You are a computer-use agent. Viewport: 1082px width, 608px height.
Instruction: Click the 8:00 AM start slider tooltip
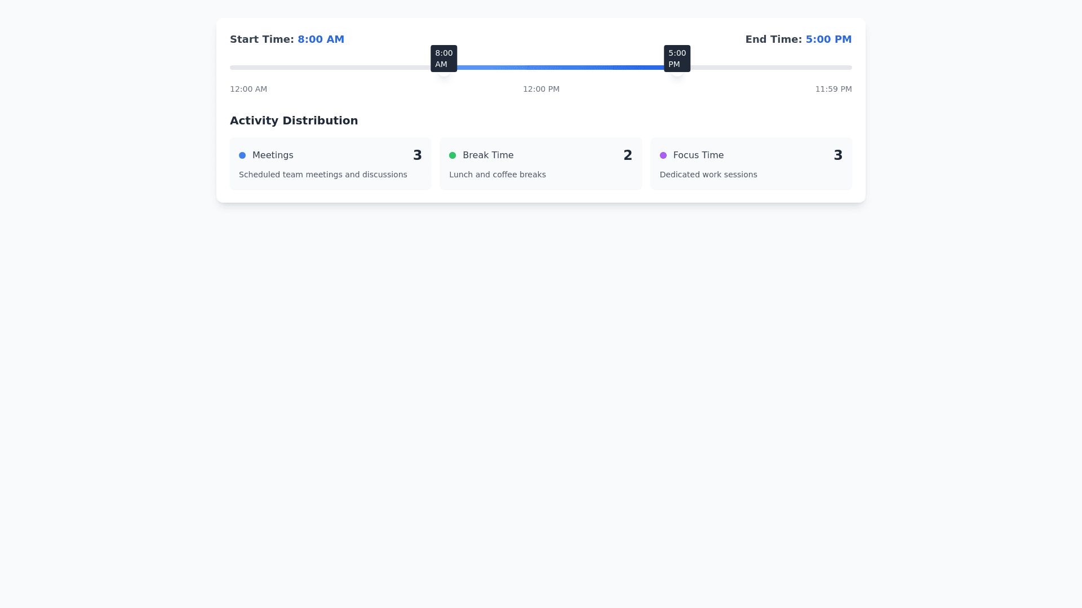444,59
